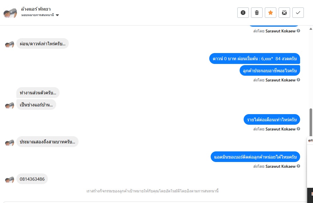Viewport: 313px width, 203px height.
Task: Click scroll-up arrow at top of scrollbar
Action: (x=311, y=29)
